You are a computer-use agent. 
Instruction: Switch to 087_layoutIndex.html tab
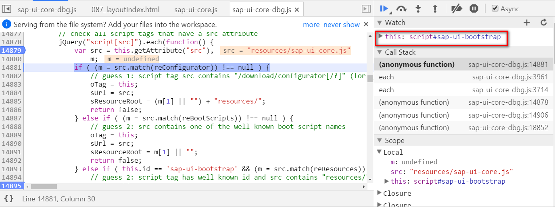pyautogui.click(x=125, y=9)
